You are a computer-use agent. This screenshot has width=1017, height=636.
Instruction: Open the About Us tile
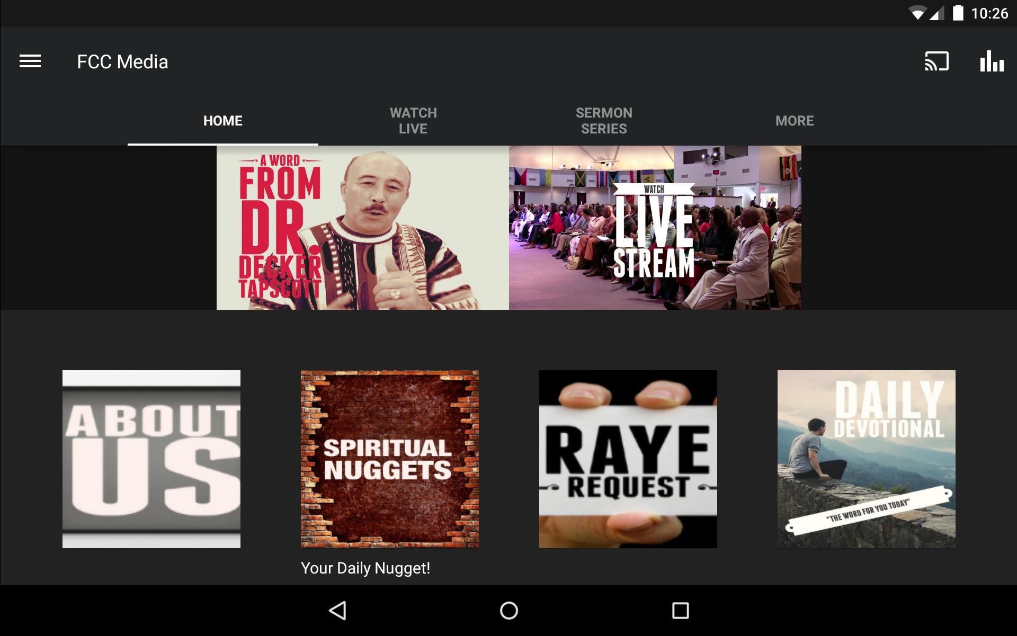(x=151, y=459)
